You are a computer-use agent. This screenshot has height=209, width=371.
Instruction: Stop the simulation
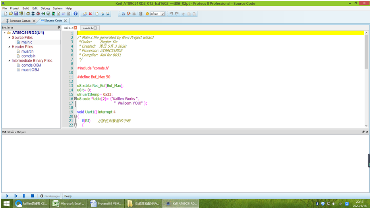point(33,196)
